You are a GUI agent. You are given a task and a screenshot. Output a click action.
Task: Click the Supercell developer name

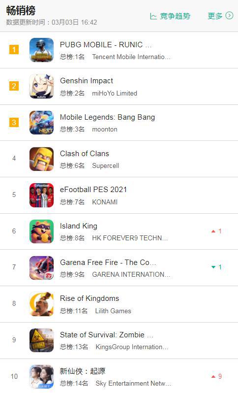(105, 165)
